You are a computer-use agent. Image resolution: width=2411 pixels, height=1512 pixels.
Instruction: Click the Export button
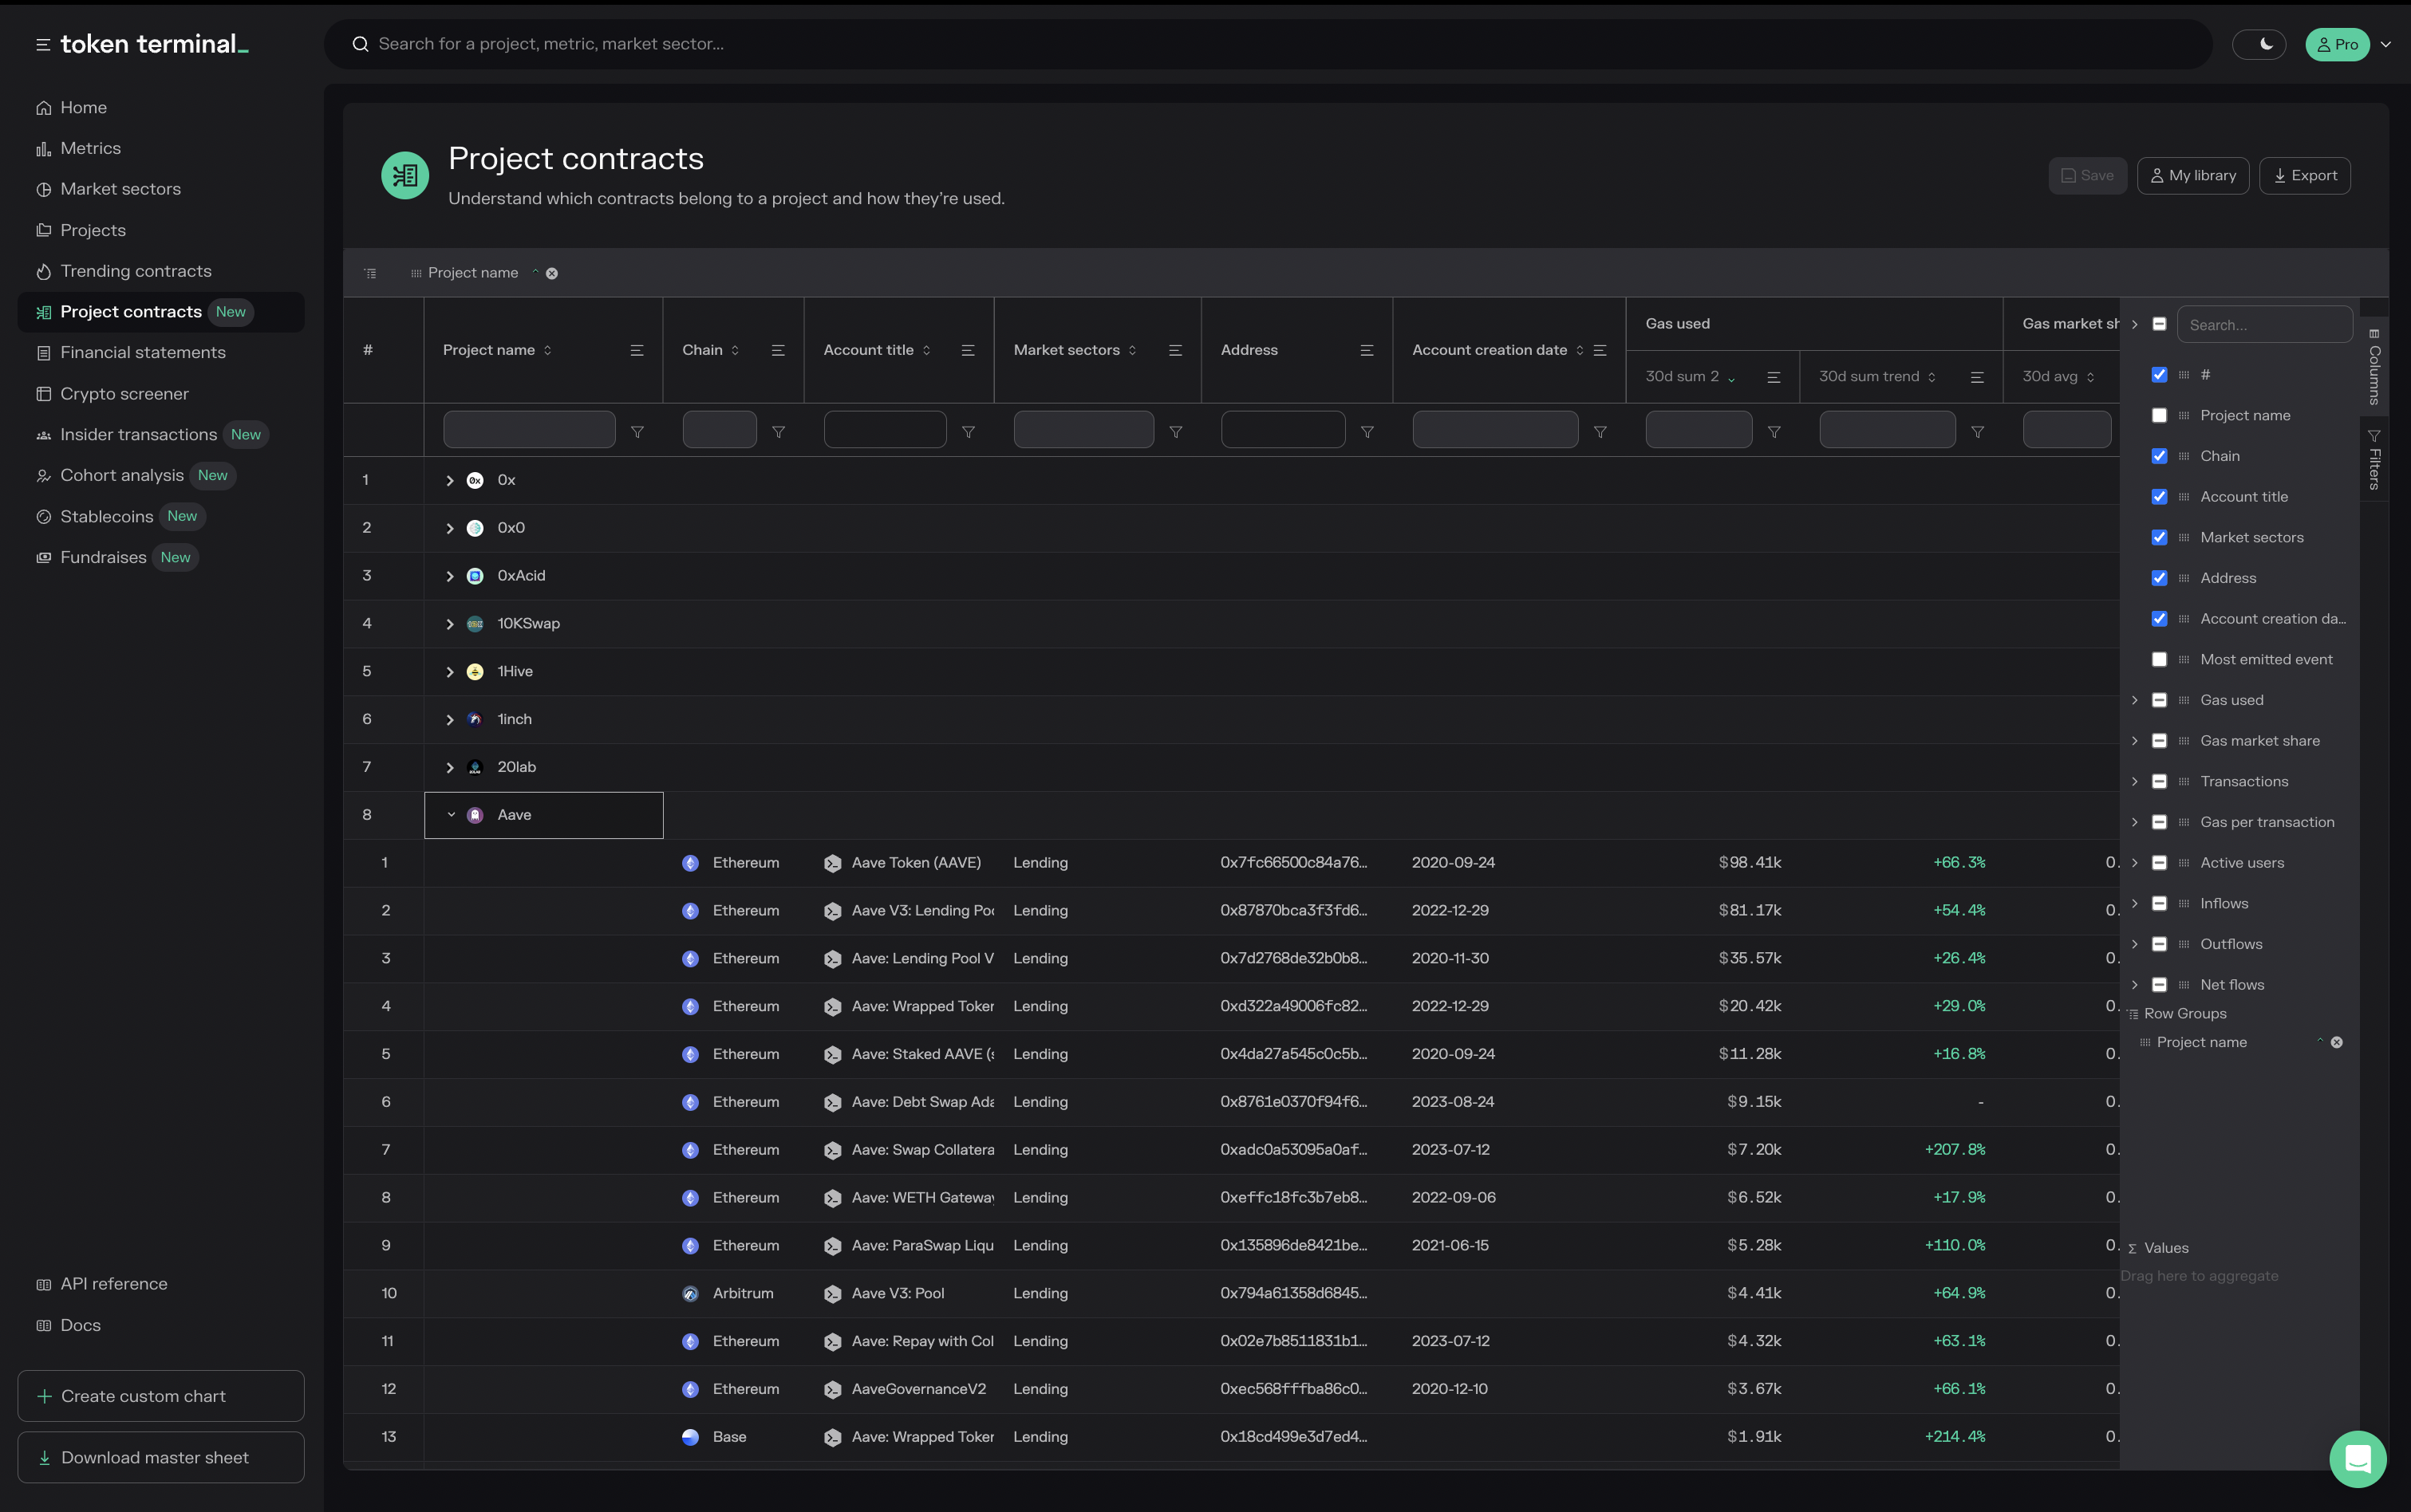(2304, 175)
